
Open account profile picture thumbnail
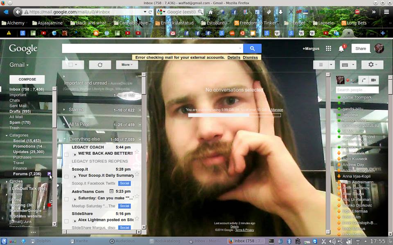point(379,48)
